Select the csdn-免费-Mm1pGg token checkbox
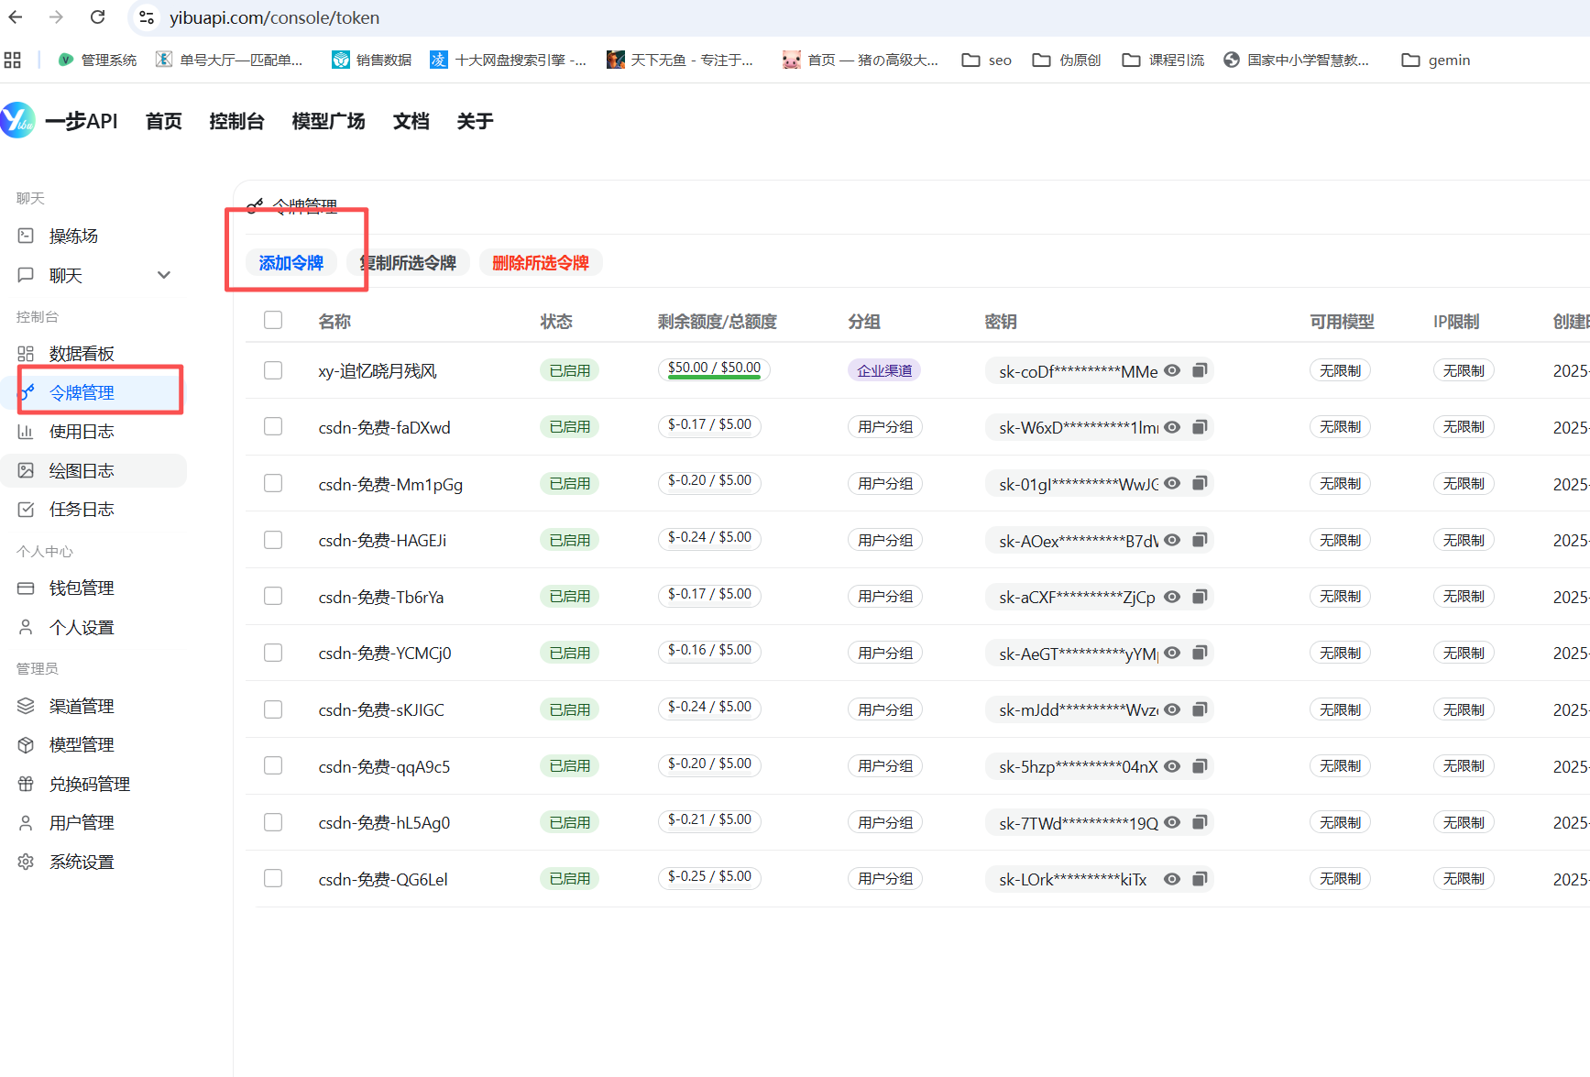Viewport: 1590px width, 1077px height. click(x=273, y=483)
